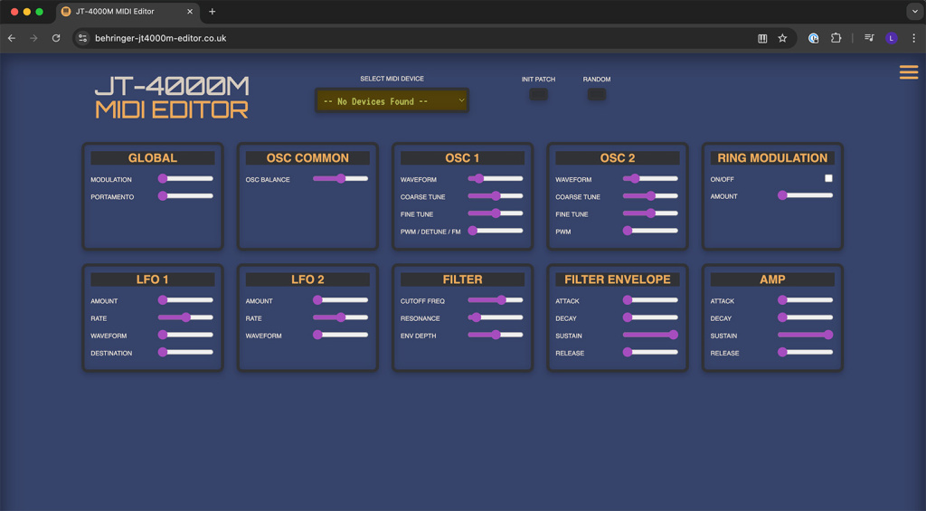Viewport: 926px width, 511px height.
Task: View site information icon beside URL
Action: (82, 39)
